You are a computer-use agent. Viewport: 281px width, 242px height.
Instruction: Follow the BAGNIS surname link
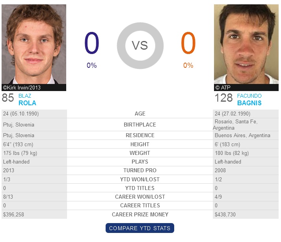pos(249,103)
